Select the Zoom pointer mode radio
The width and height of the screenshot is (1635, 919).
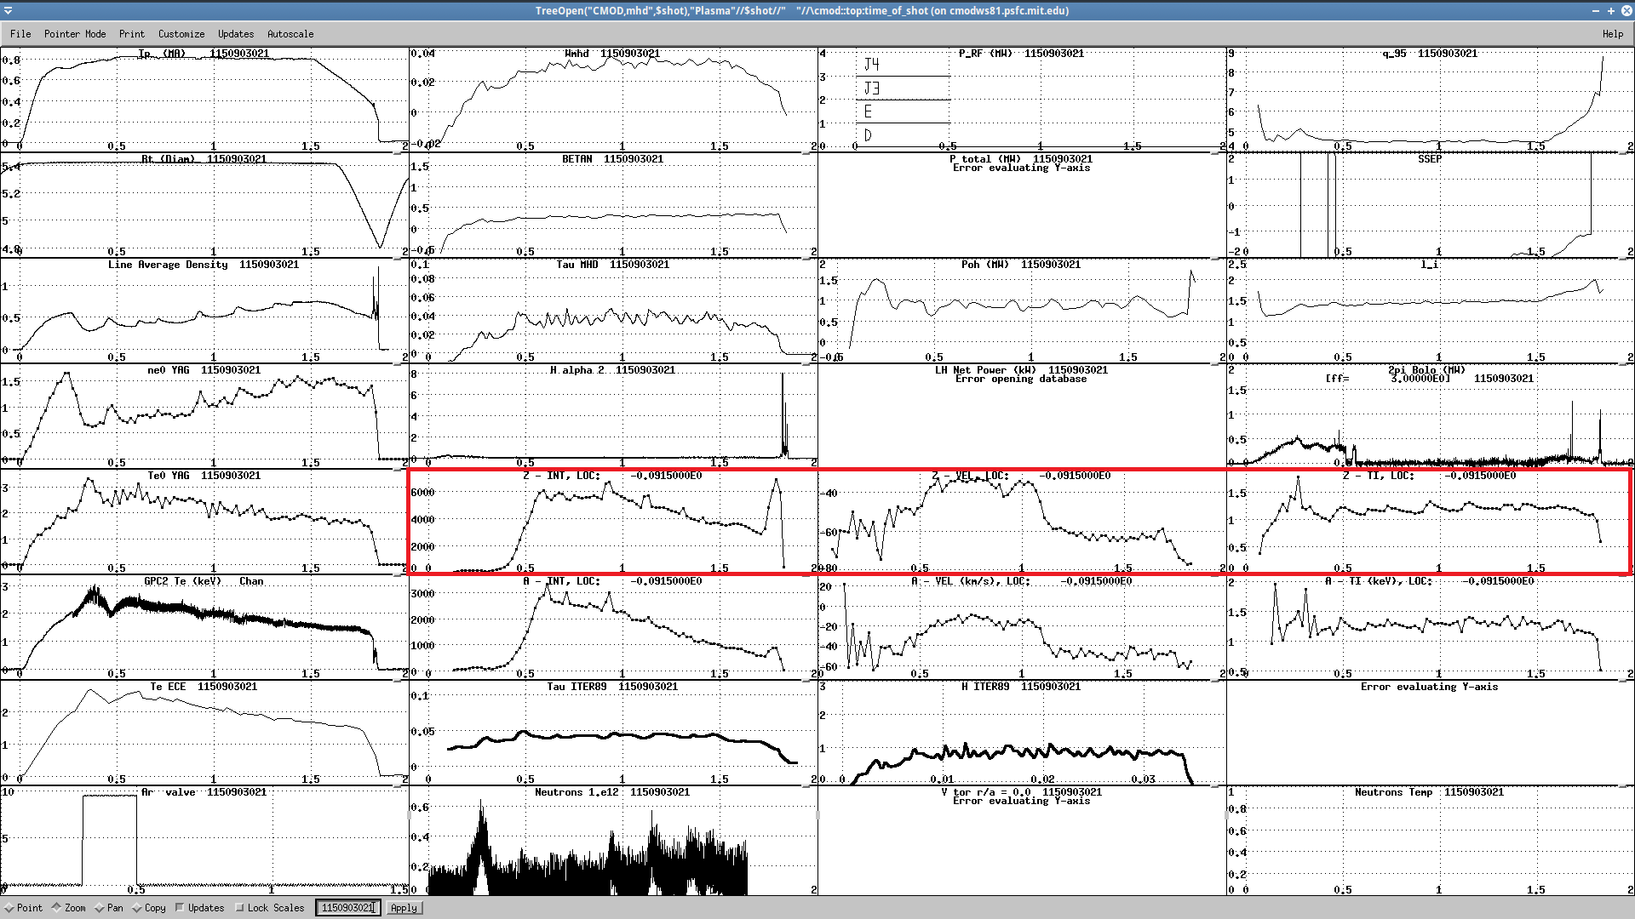coord(57,908)
